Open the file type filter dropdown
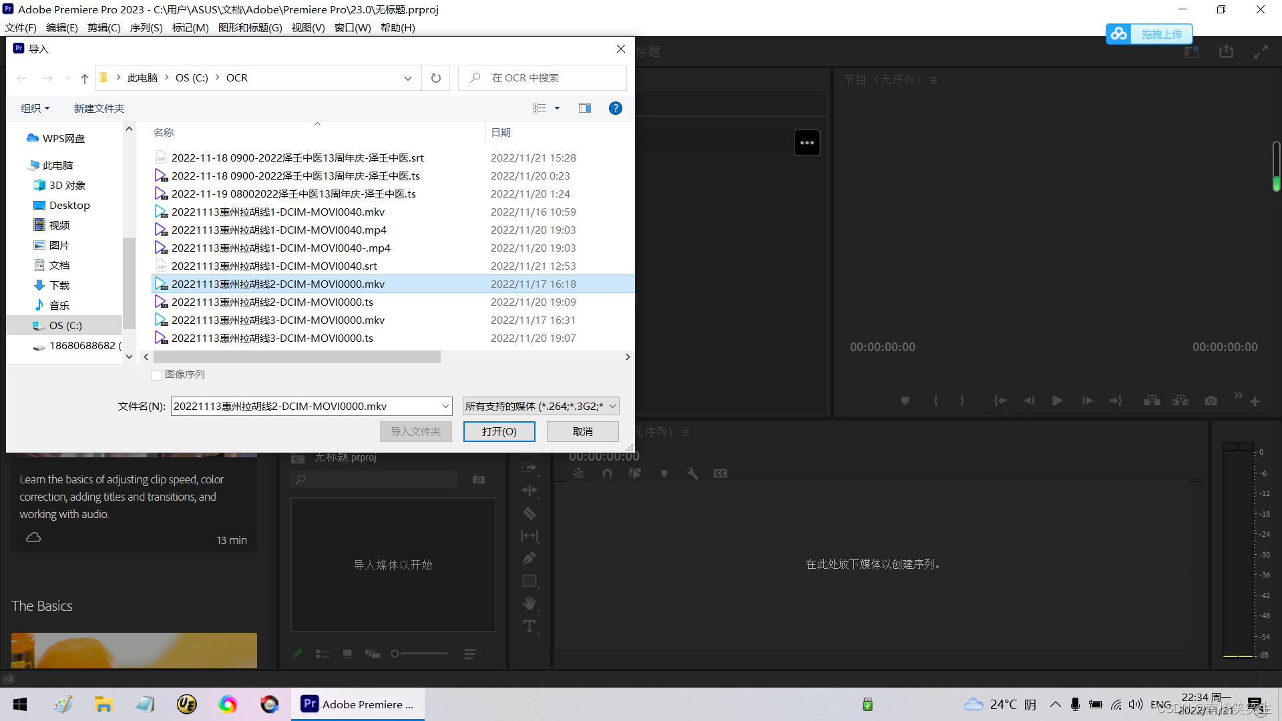1282x721 pixels. pos(542,406)
